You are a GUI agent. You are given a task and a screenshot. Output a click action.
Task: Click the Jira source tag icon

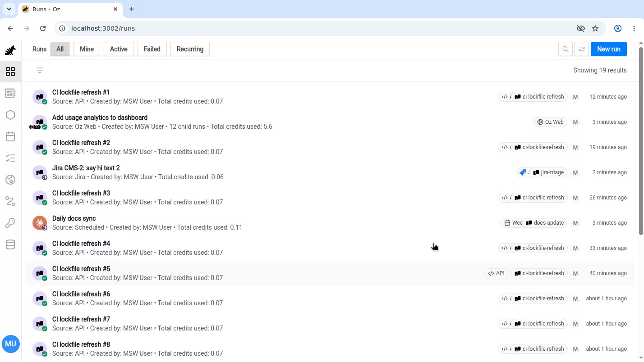(523, 172)
